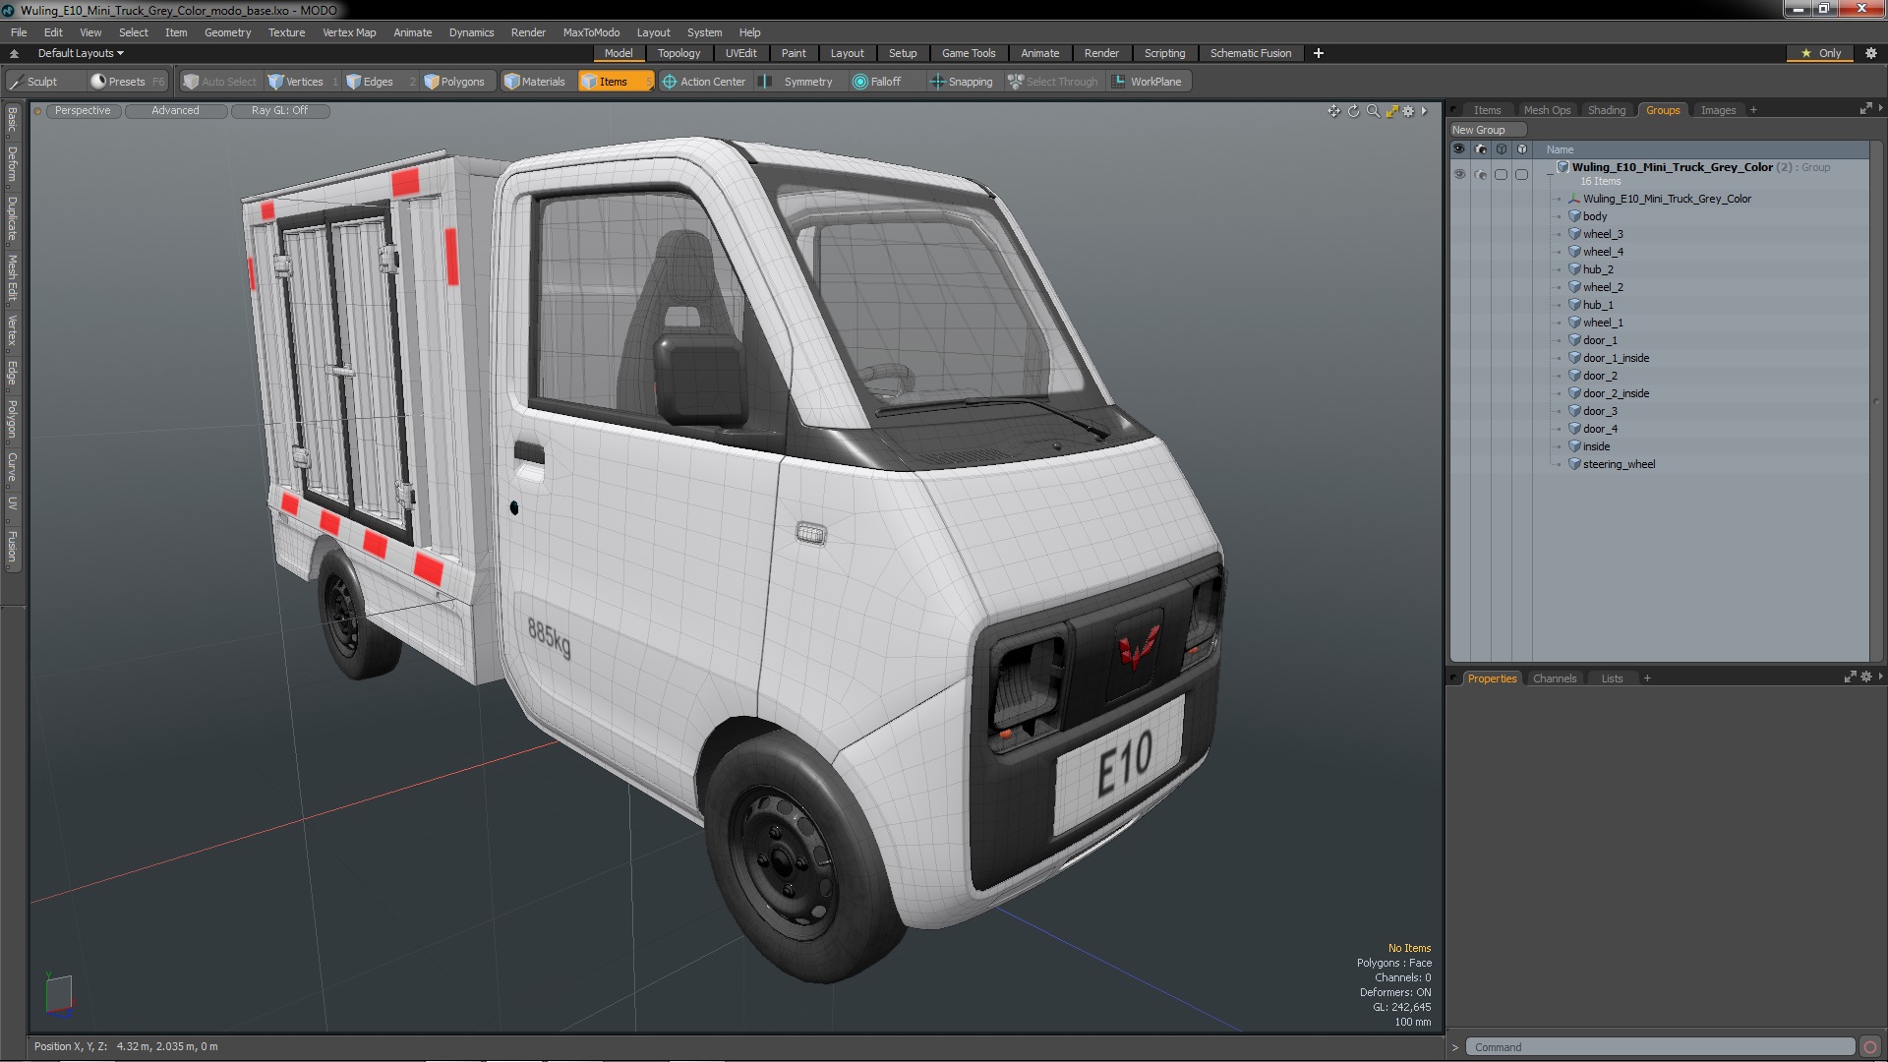Click the viewport maximize arrows icon

tap(1391, 111)
